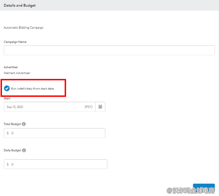Viewport: 219px width, 196px height.
Task: Click the (PST) timezone text
Action: coord(89,107)
